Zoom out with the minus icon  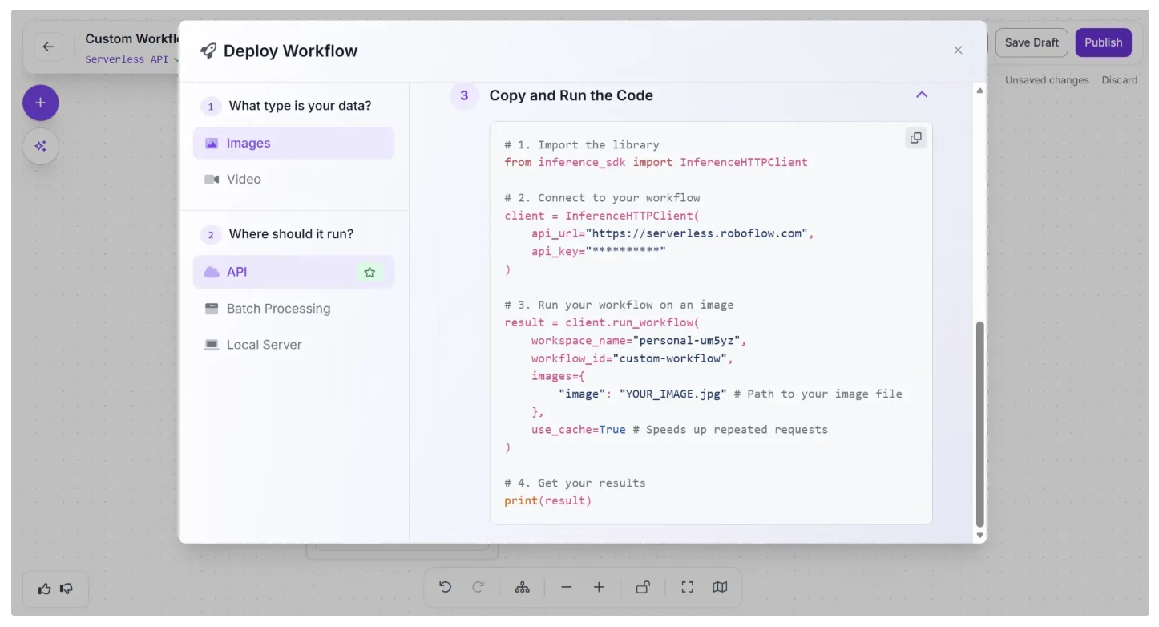click(x=567, y=588)
